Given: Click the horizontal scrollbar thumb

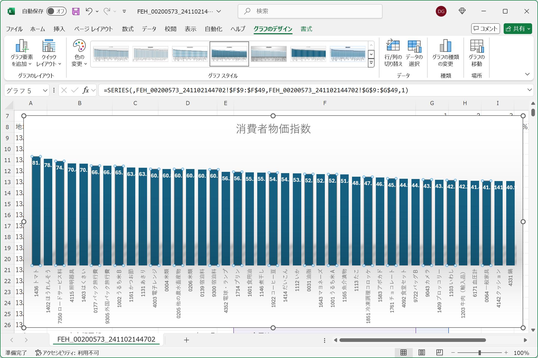Looking at the screenshot, I should point(412,340).
